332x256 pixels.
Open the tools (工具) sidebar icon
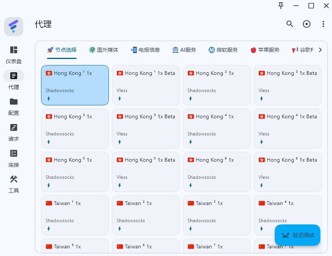coord(14,180)
